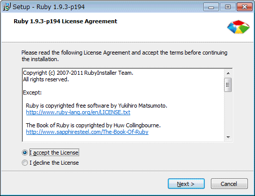Viewport: 255px width, 196px height.
Task: Click the license scrollbar thumb
Action: [x=228, y=85]
